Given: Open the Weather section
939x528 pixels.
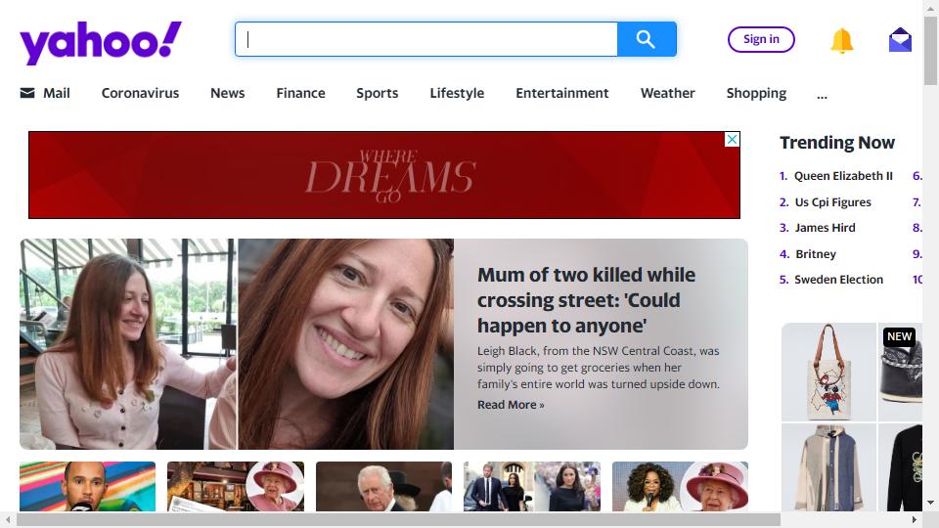Looking at the screenshot, I should point(668,93).
